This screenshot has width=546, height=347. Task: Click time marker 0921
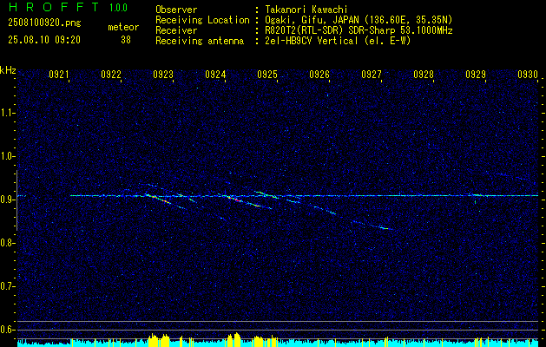[x=59, y=75]
